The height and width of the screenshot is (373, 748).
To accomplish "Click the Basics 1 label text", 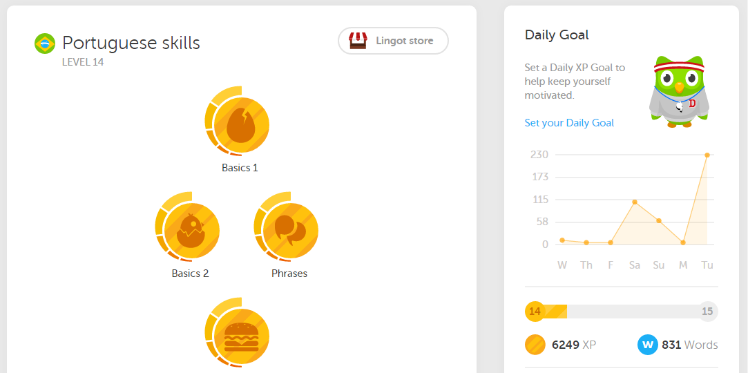I will [240, 168].
